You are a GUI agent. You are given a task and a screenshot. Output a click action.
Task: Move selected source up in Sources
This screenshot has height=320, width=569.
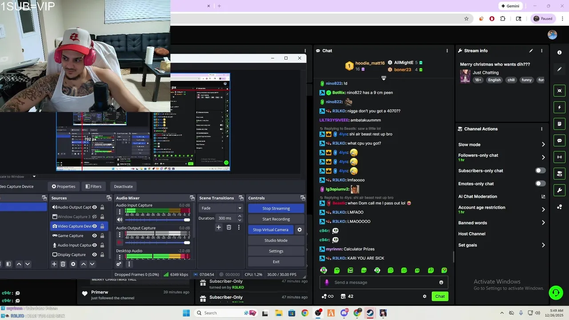(x=83, y=264)
